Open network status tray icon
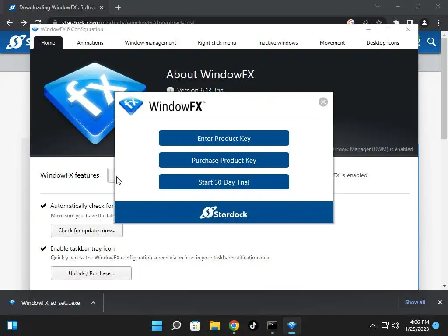Viewport: 448px width, 336px height. click(x=385, y=325)
